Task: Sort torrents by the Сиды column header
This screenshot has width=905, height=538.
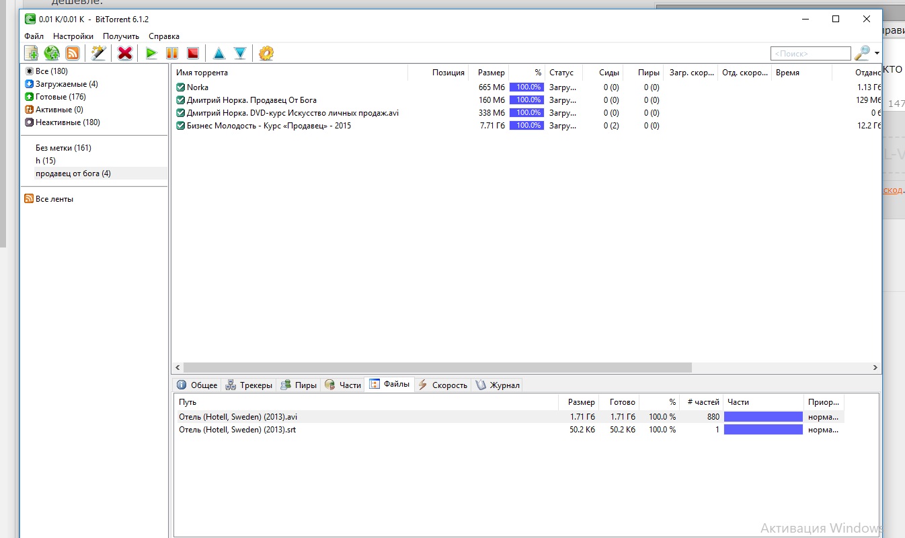Action: [602, 73]
